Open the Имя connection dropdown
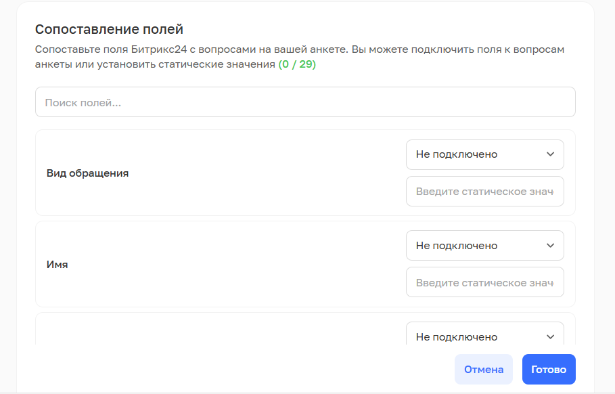The image size is (615, 394). coord(484,246)
